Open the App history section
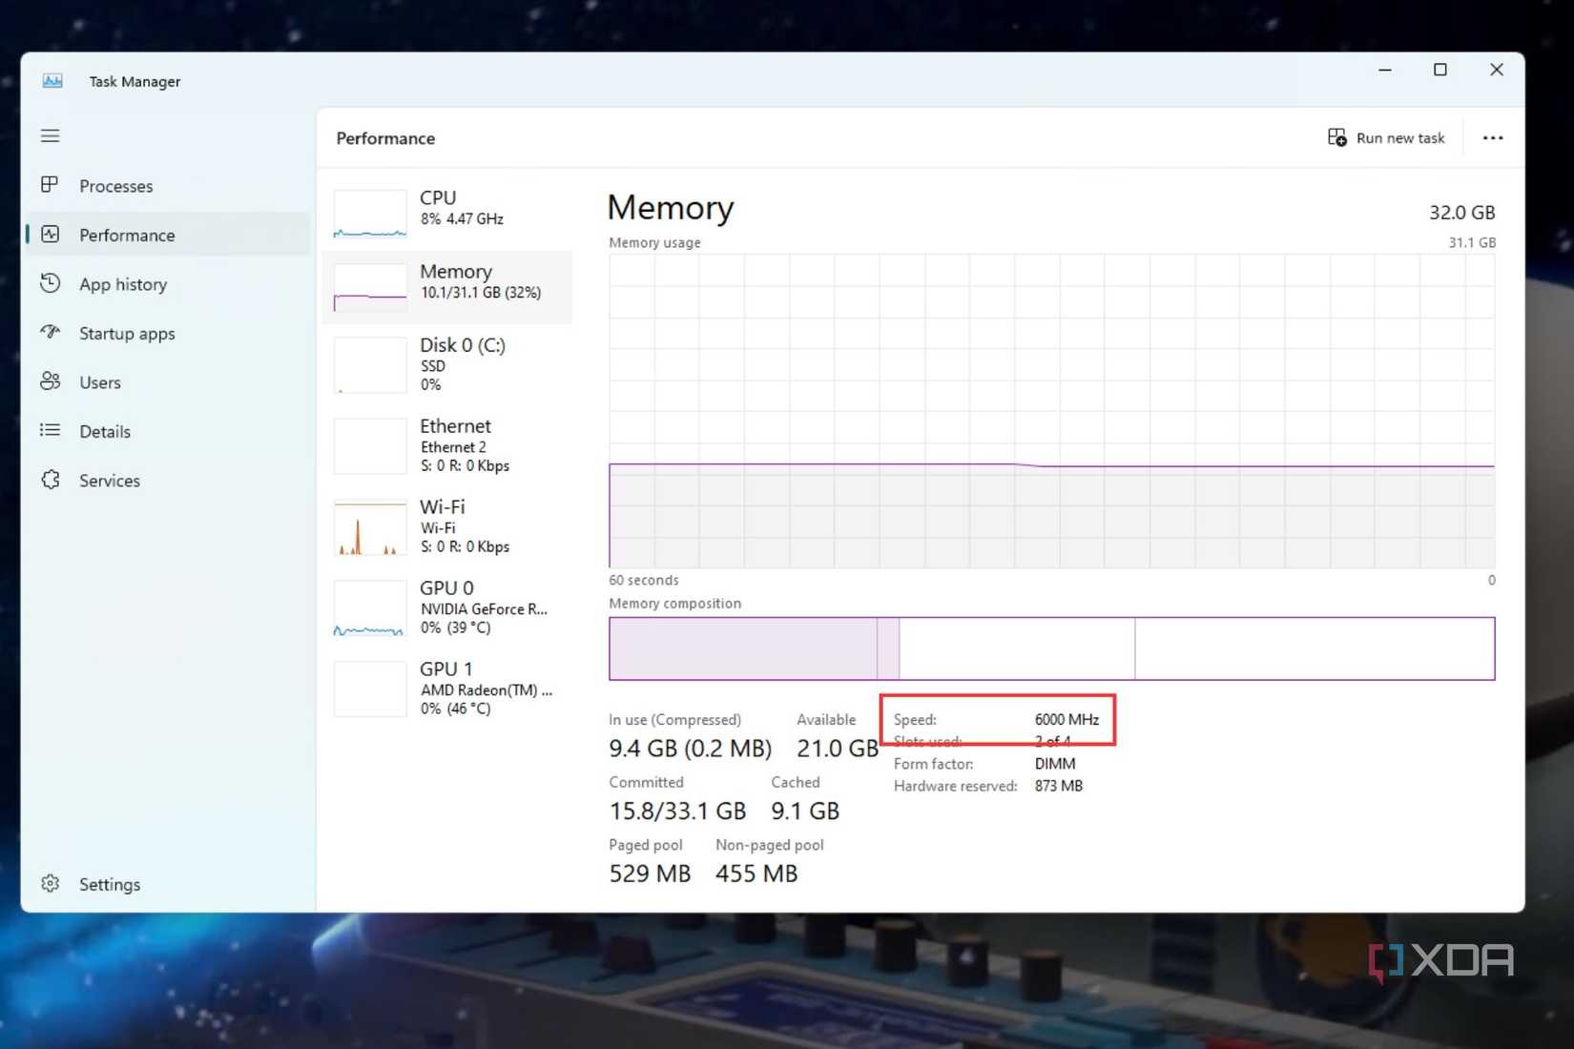This screenshot has height=1049, width=1574. tap(122, 283)
